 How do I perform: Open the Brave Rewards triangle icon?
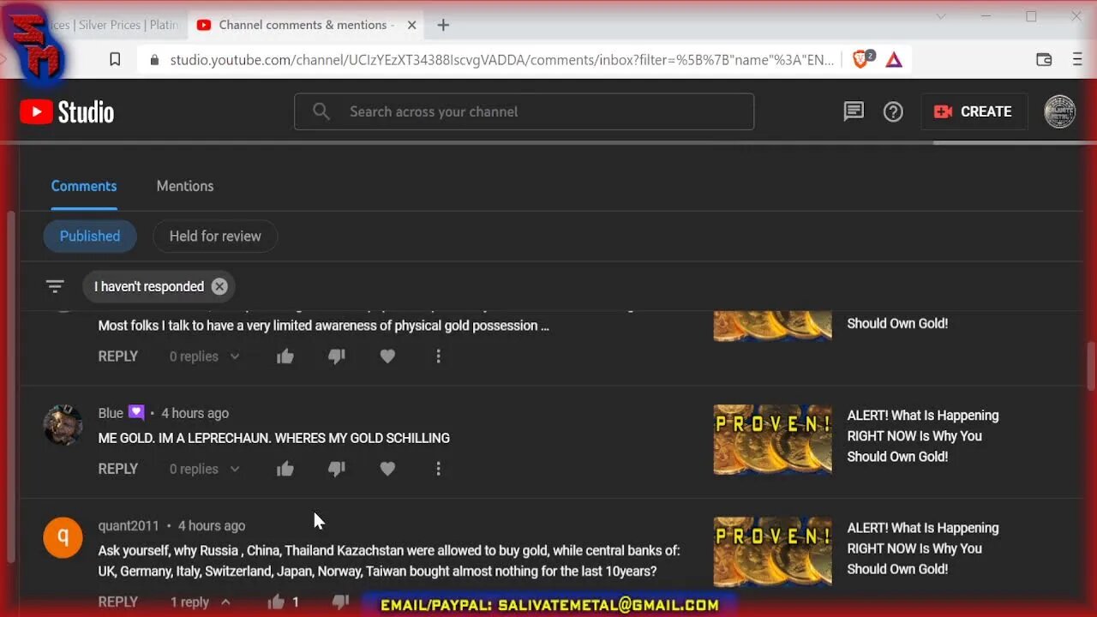tap(894, 60)
